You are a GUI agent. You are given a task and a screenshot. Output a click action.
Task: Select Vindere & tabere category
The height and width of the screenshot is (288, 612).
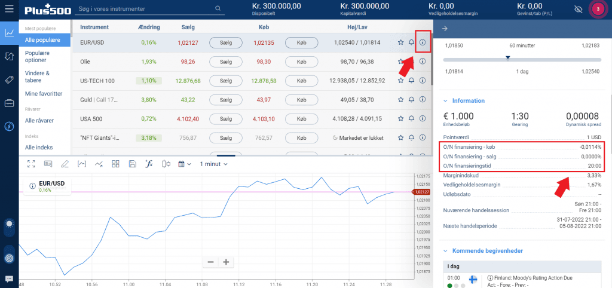point(37,76)
